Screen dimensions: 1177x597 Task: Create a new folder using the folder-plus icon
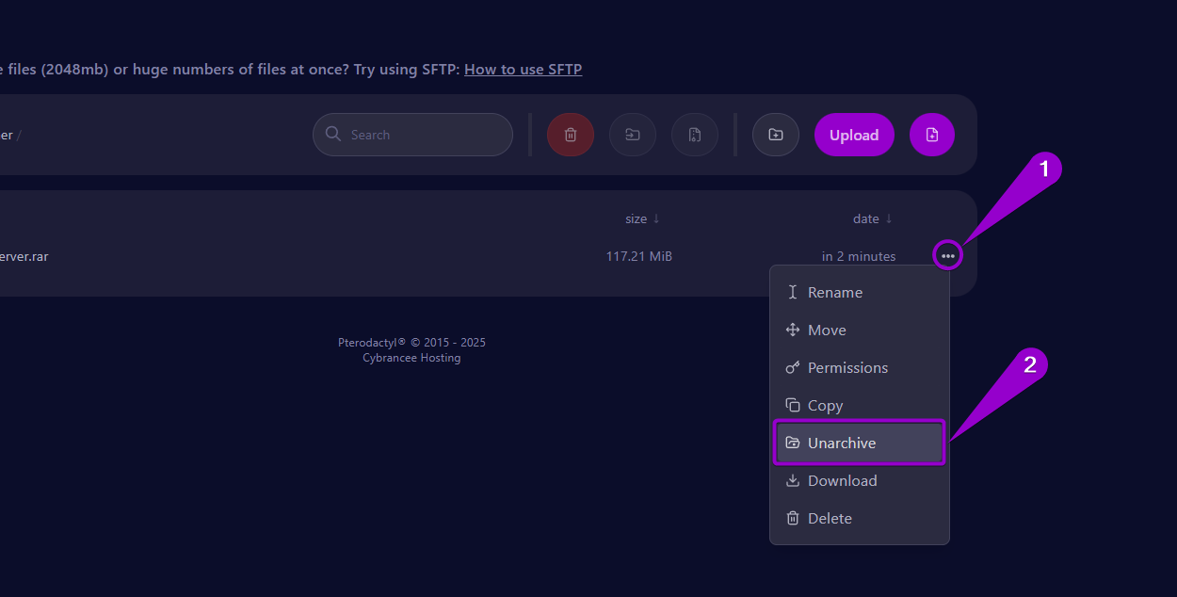775,134
